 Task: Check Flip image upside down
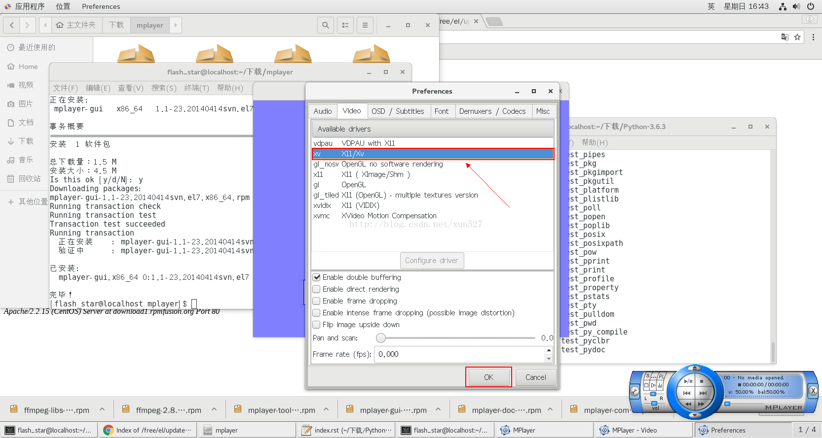317,325
